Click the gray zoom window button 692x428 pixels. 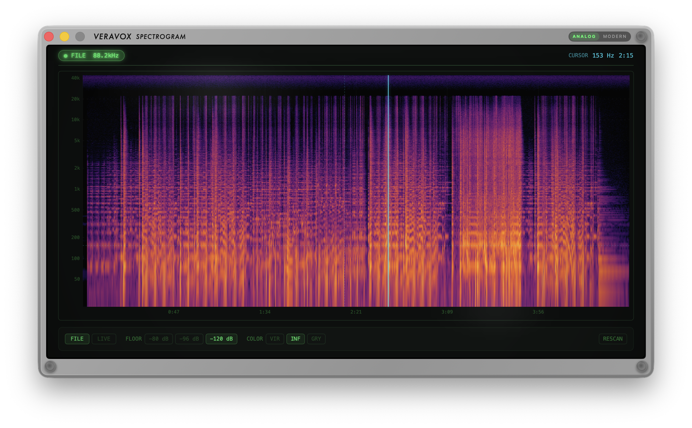(80, 37)
